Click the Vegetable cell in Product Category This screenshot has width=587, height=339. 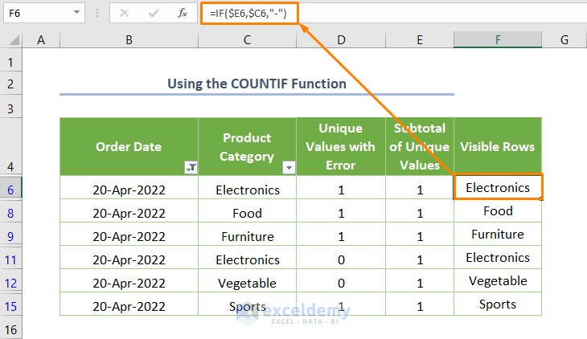[247, 283]
